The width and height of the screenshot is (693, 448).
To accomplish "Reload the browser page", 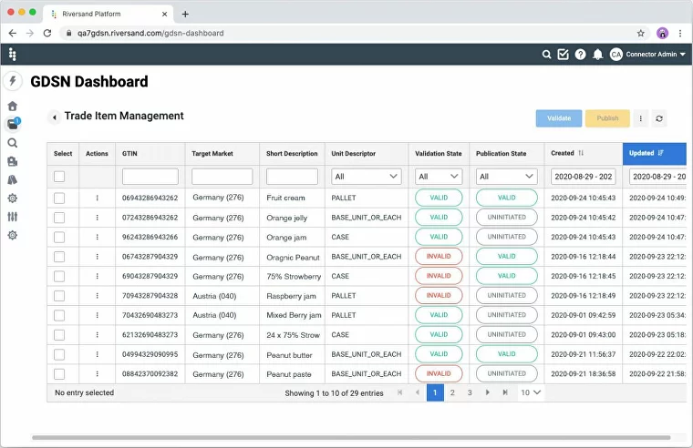I will (x=47, y=33).
